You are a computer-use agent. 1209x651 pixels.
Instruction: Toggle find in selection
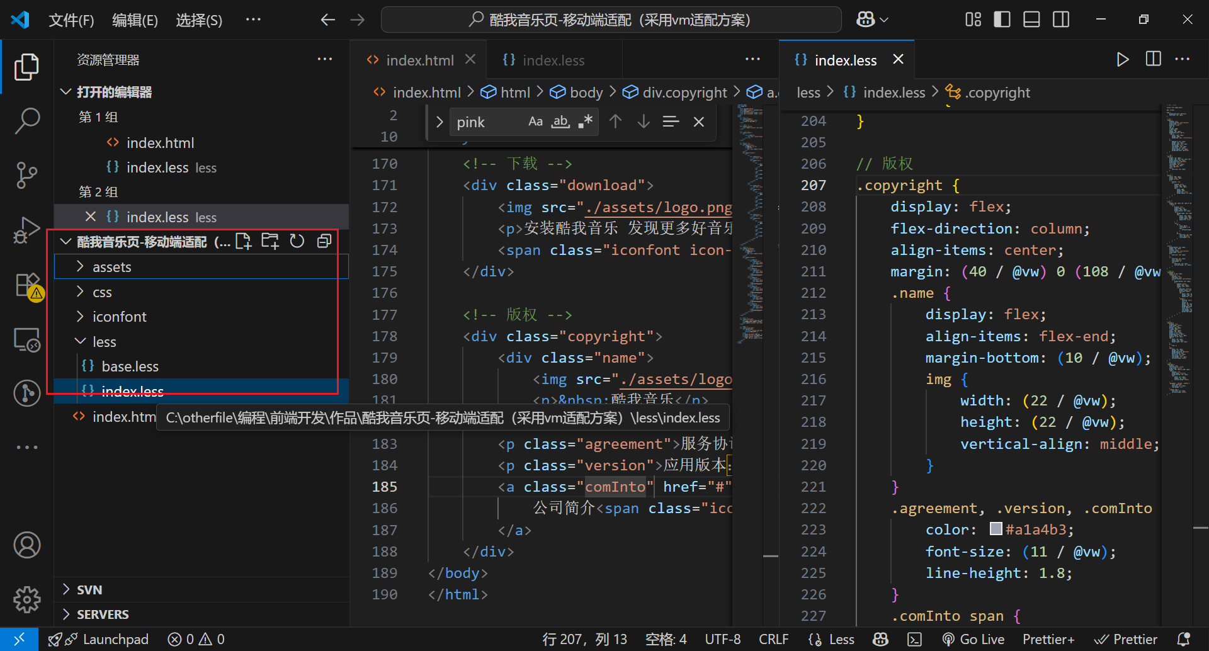tap(671, 122)
